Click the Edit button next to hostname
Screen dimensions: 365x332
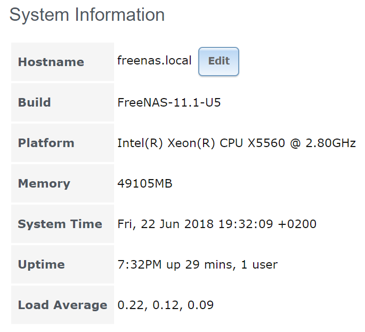[x=218, y=61]
